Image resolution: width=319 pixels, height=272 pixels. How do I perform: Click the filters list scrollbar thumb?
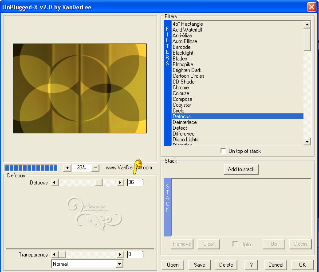coord(307,40)
